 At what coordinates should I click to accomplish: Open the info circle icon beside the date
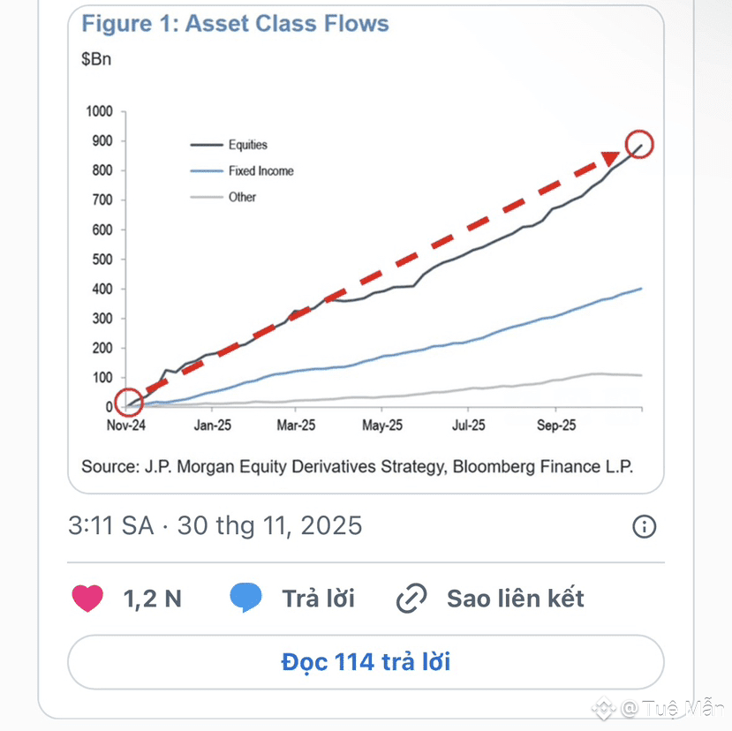pos(645,526)
